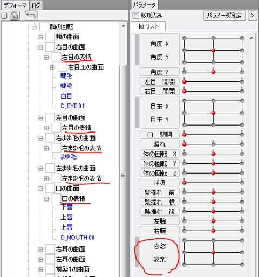Click the 照れ parameter button
The width and height of the screenshot is (259, 277).
[160, 144]
